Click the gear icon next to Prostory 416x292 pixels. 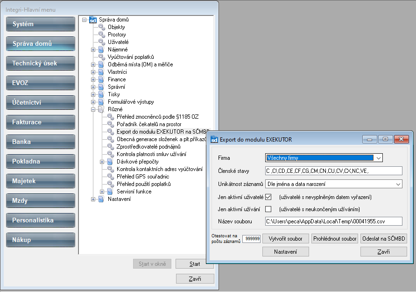click(x=102, y=35)
